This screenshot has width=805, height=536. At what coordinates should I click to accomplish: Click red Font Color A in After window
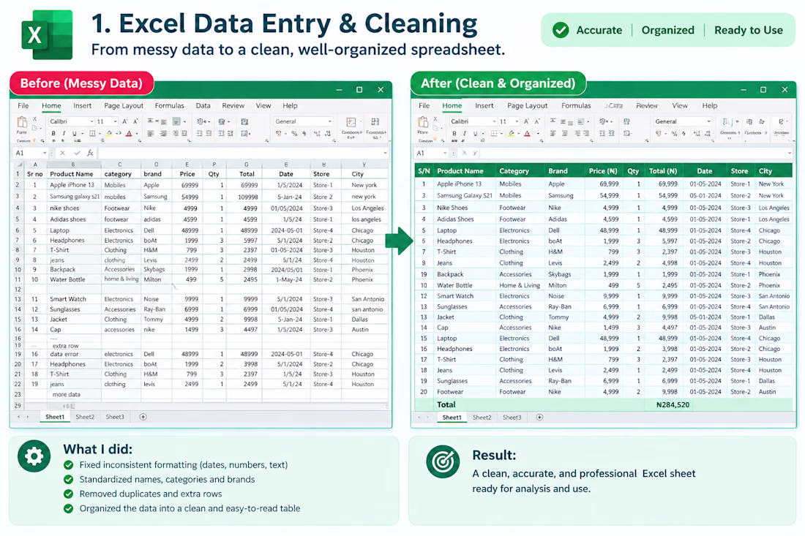527,133
